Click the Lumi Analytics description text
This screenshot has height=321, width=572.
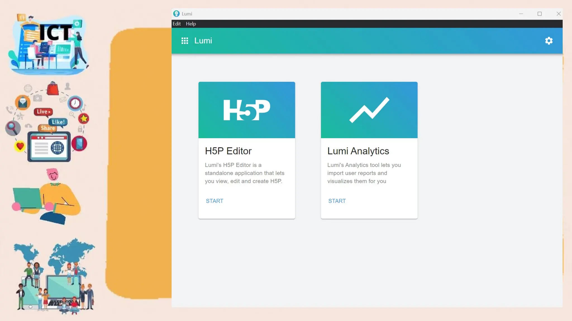pyautogui.click(x=364, y=173)
